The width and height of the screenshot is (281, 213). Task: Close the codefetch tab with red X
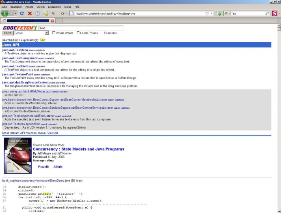pos(52,21)
